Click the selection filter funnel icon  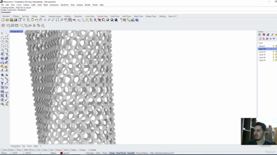tap(22, 26)
